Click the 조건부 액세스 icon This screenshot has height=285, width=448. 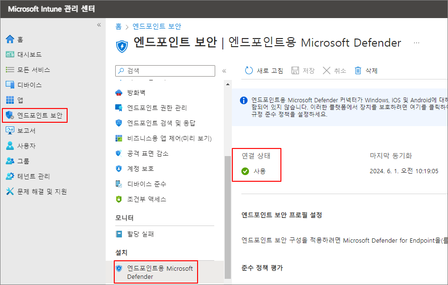[x=119, y=199]
